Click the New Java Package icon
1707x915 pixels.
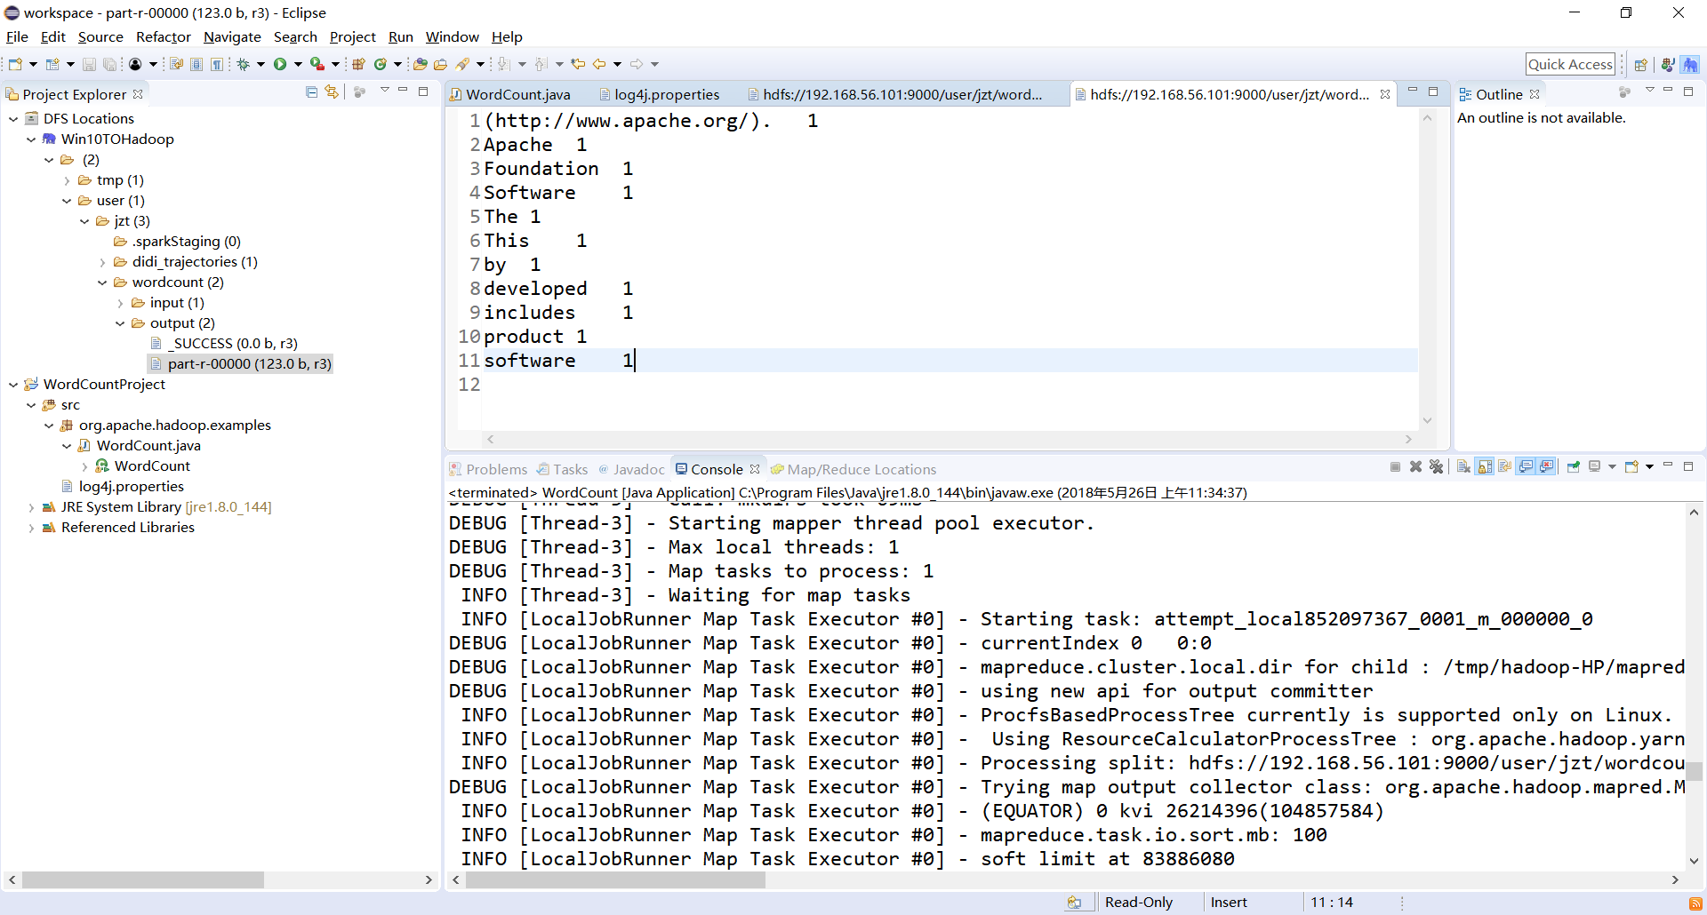tap(358, 64)
